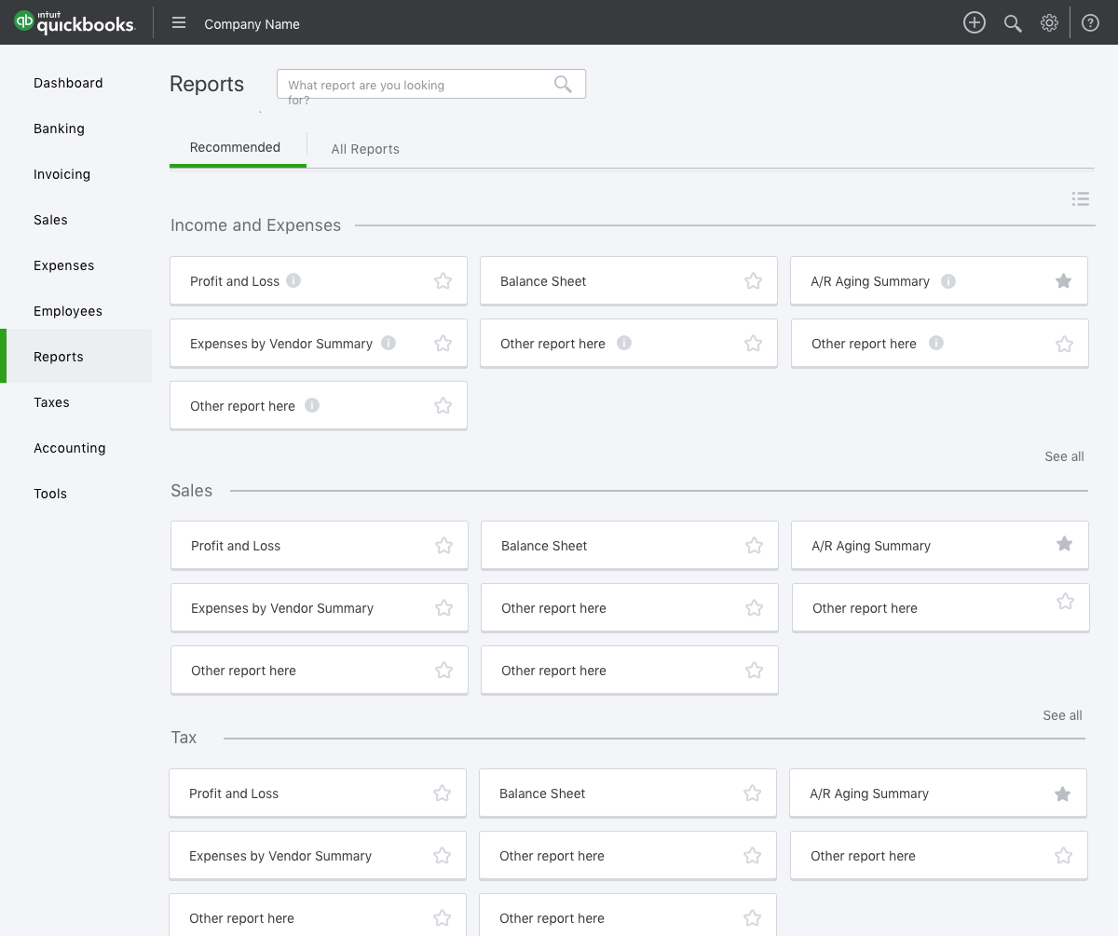Click the plus Create icon in header
This screenshot has width=1118, height=936.
click(975, 23)
